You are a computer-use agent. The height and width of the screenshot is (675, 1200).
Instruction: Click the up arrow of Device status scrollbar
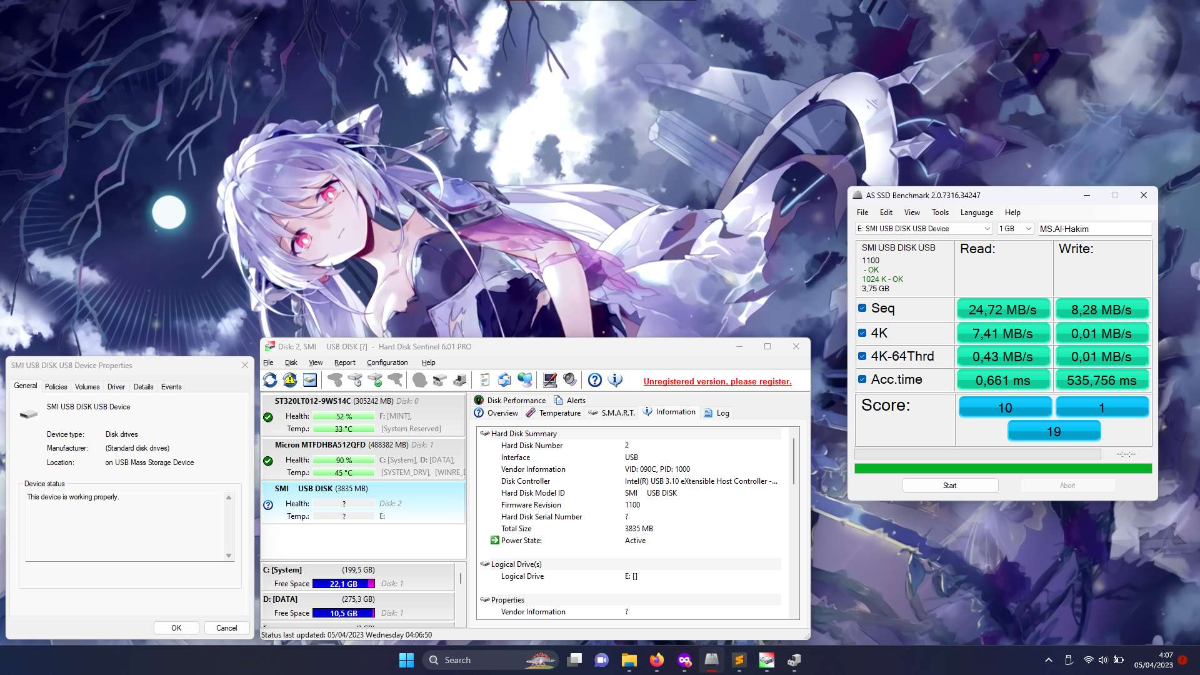(x=229, y=497)
